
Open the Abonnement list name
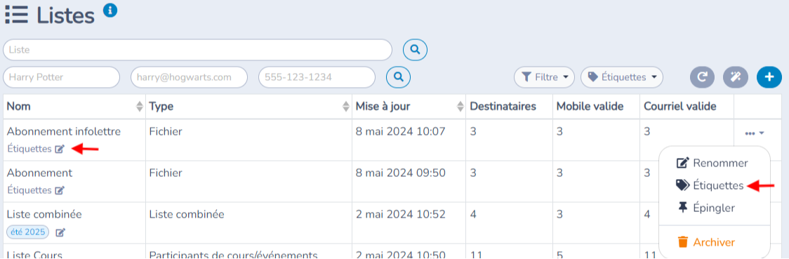(40, 173)
